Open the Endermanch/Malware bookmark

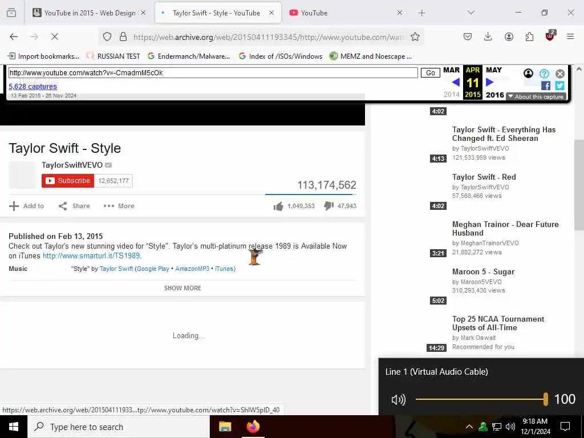(x=188, y=56)
